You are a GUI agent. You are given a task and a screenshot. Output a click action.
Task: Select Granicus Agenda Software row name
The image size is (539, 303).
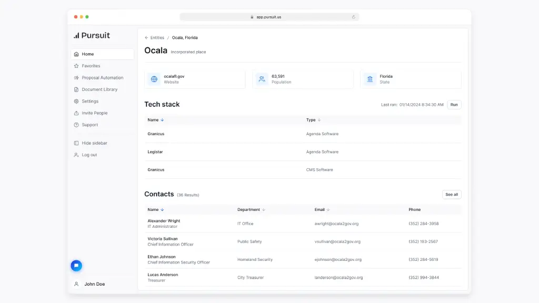point(156,134)
